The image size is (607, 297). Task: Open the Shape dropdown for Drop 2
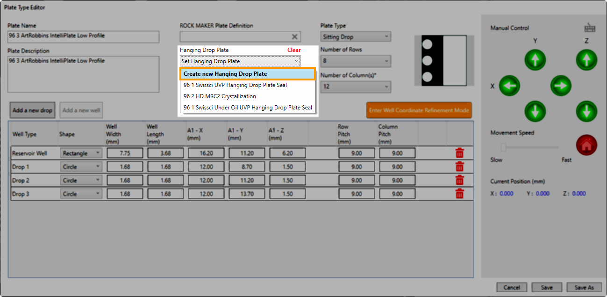[81, 181]
